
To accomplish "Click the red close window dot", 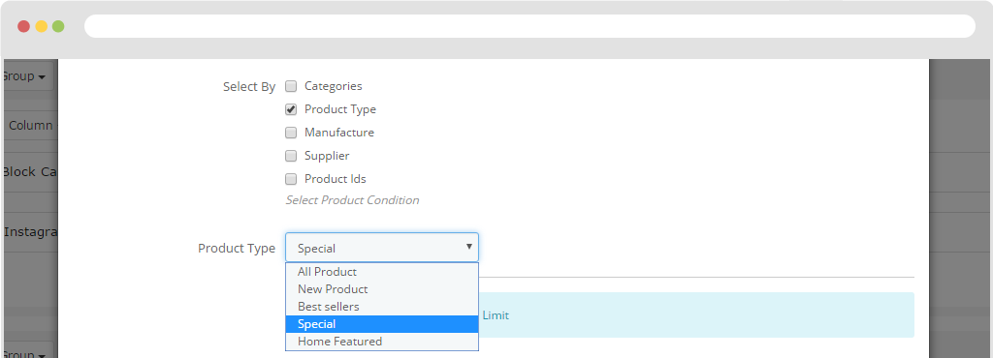I will click(23, 26).
